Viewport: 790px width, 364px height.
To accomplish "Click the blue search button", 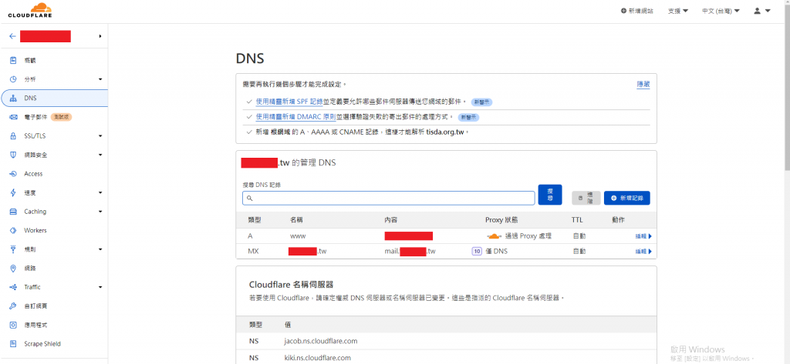I will point(549,195).
